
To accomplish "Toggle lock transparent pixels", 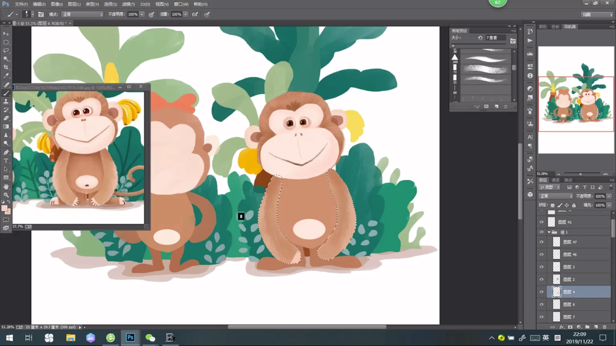I will click(x=552, y=205).
